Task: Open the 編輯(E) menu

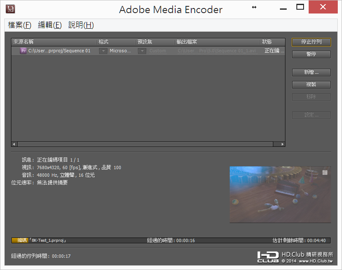Action: click(50, 25)
